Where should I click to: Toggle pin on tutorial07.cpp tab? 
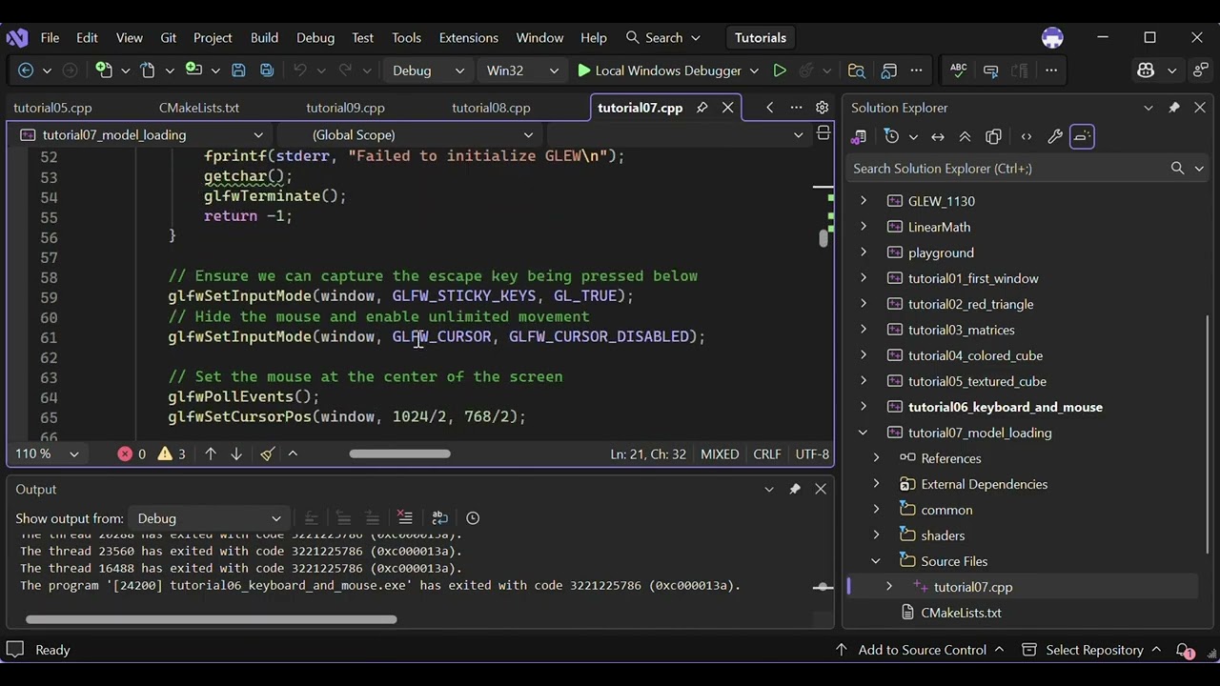click(702, 108)
